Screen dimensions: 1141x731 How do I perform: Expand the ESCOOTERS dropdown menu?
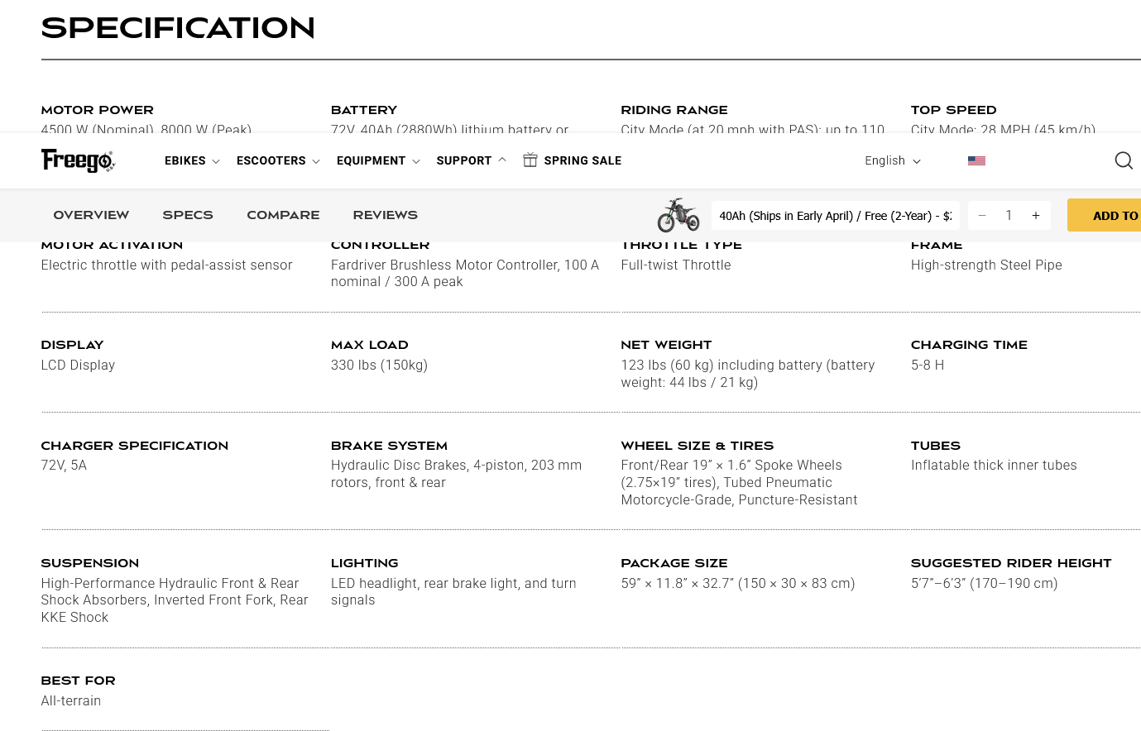(x=278, y=160)
